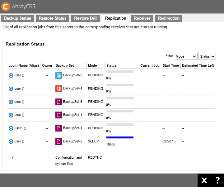Click user icon in BackupSet-2 SLEEP row
The image size is (224, 187).
11,141
